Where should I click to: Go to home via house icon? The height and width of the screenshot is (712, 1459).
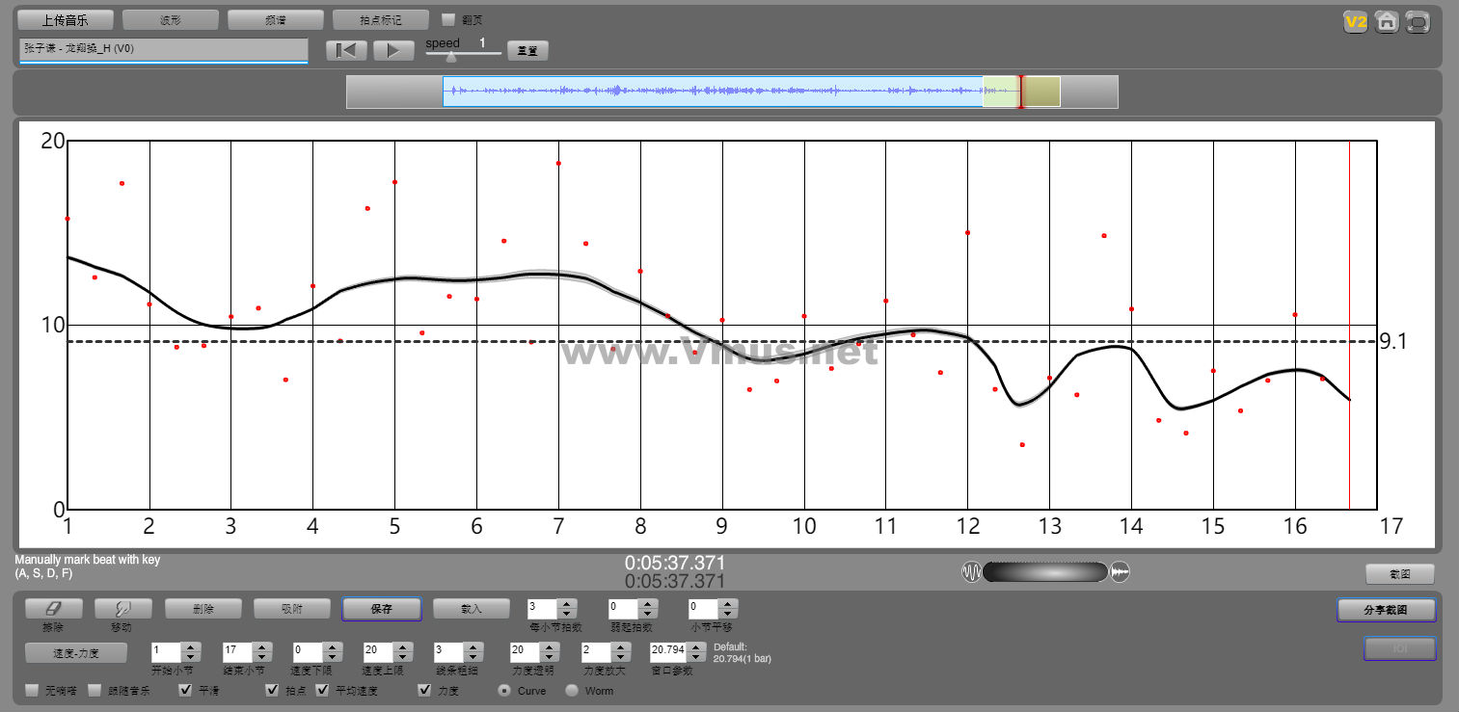[1387, 22]
